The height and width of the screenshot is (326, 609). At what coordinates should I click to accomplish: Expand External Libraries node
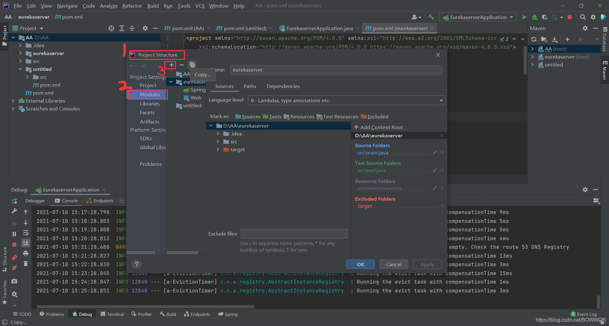13,101
